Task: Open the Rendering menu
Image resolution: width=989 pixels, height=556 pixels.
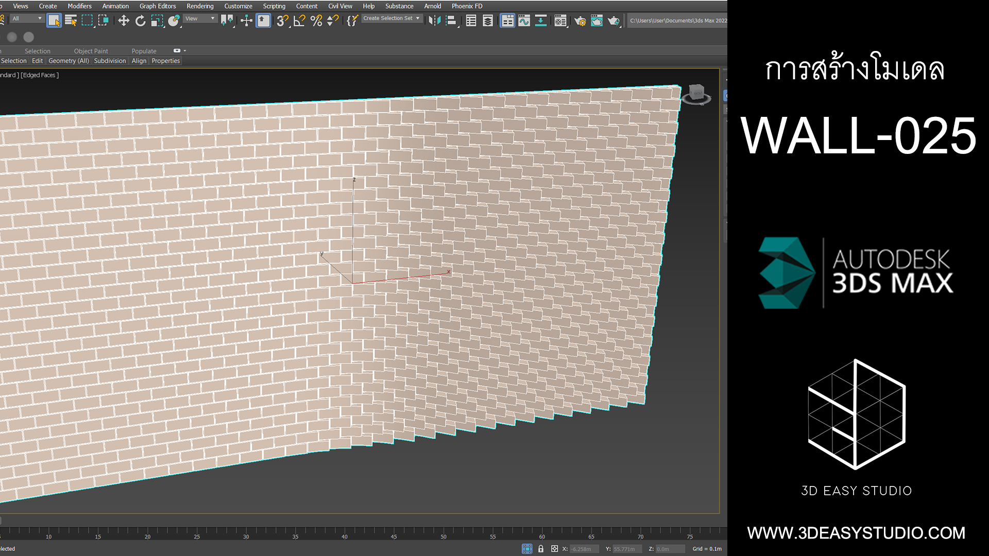Action: pyautogui.click(x=200, y=6)
